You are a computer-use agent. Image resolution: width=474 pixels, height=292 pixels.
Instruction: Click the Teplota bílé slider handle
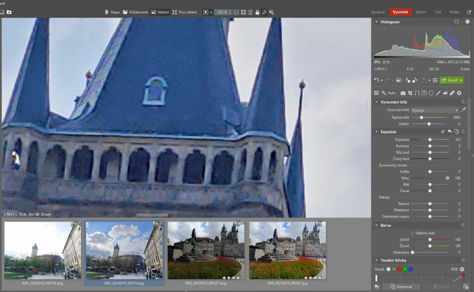(x=421, y=117)
